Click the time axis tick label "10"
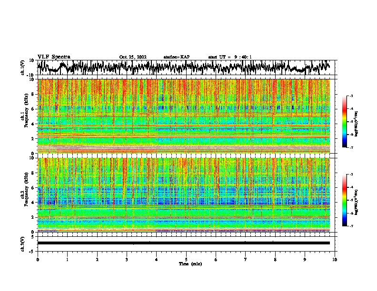Image resolution: width=377 pixels, height=291 pixels. click(335, 260)
